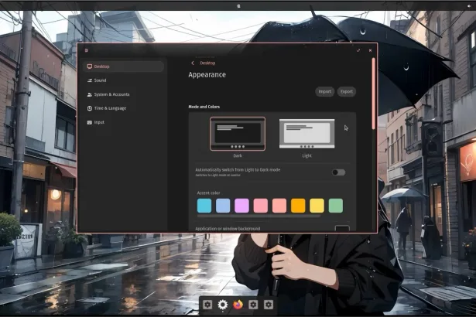
Task: Open application or window background color picker
Action: point(341,229)
